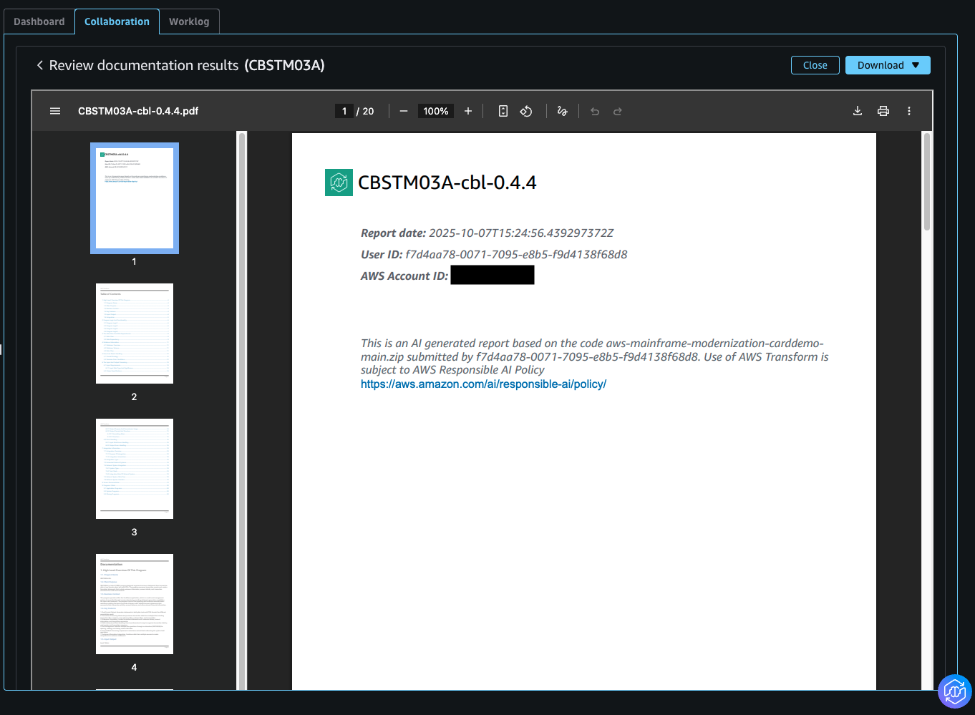Click the CBSTM03A-cbl-0.4.4 document title
This screenshot has height=715, width=975.
447,183
